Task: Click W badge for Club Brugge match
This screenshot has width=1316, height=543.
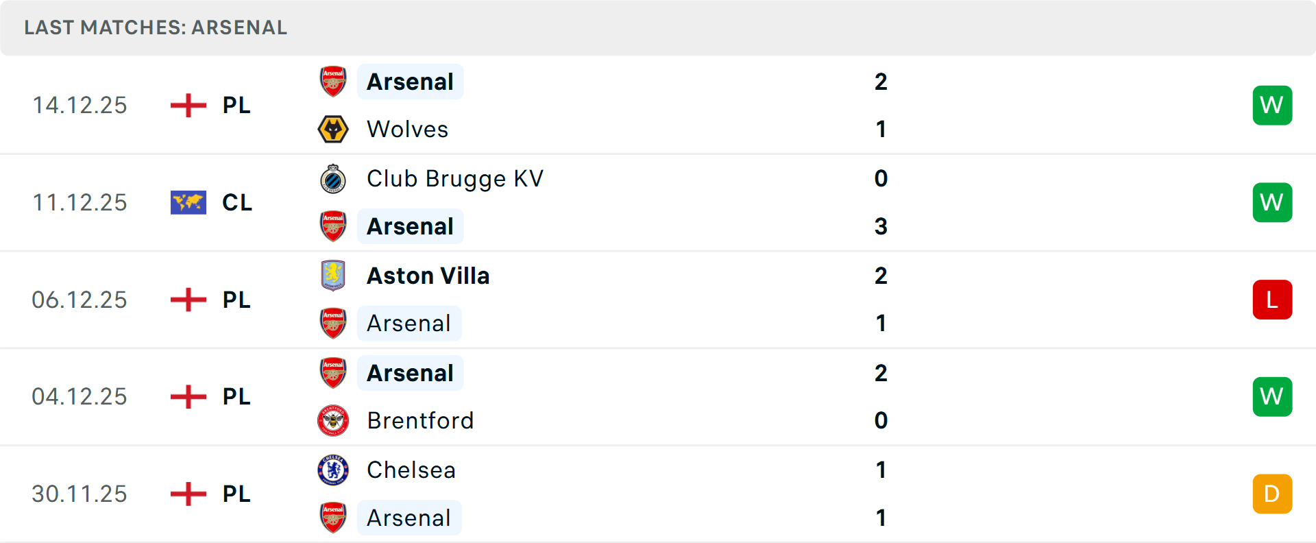Action: click(1272, 202)
